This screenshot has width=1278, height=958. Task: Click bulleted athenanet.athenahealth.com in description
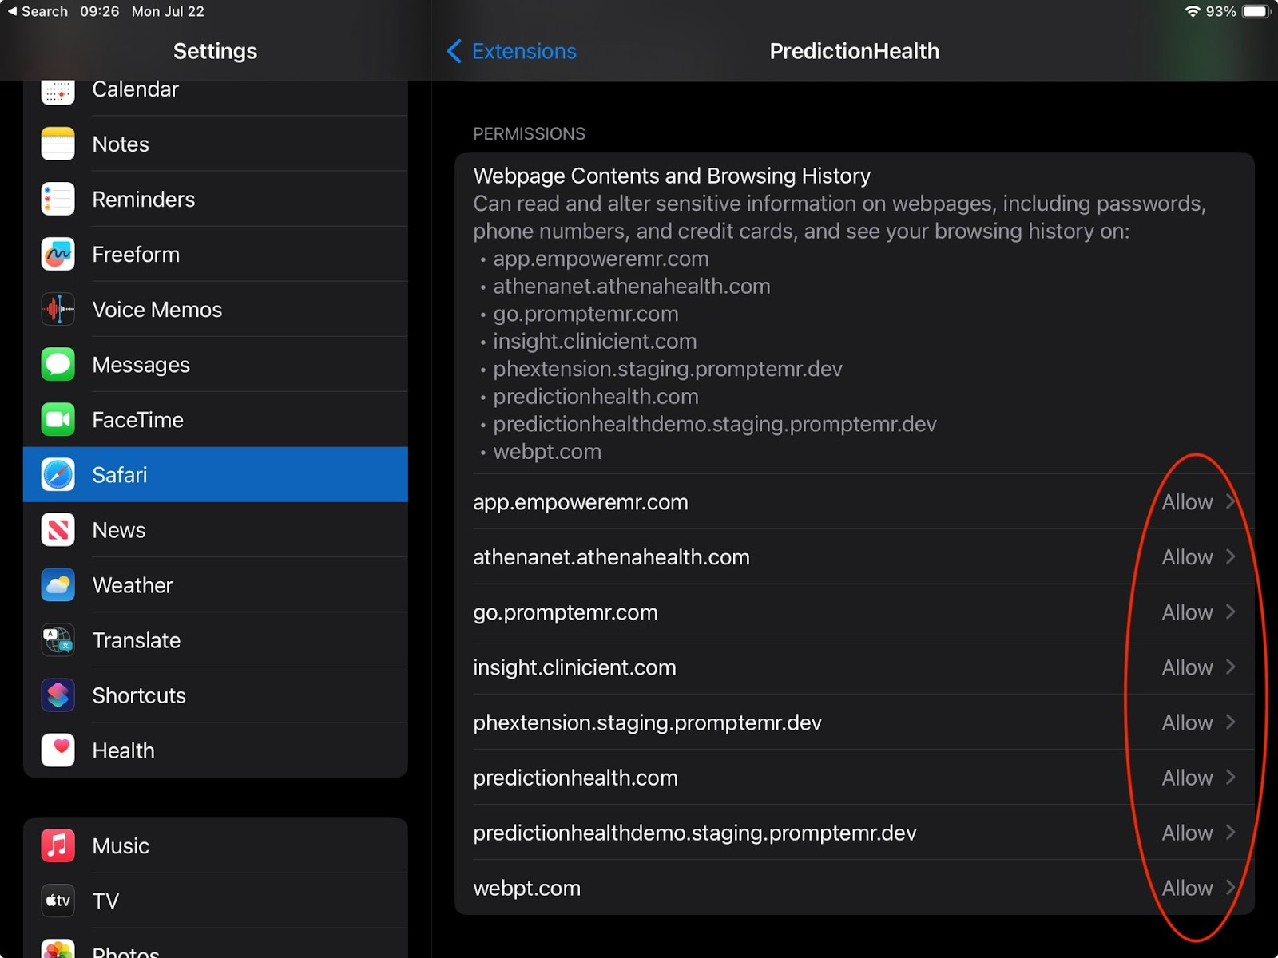632,286
